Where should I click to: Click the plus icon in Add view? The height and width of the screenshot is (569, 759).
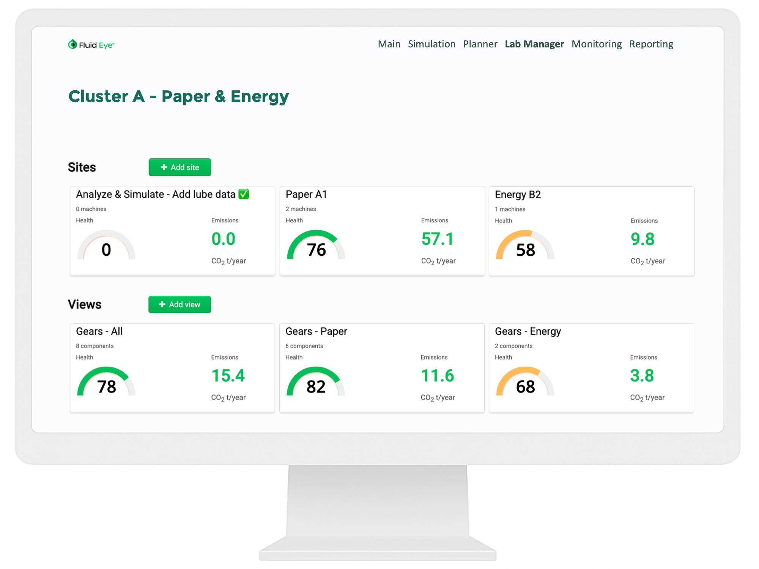tap(162, 305)
